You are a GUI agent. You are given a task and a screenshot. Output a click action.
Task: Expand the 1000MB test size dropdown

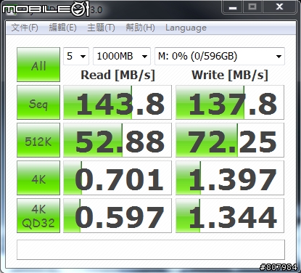(x=122, y=56)
